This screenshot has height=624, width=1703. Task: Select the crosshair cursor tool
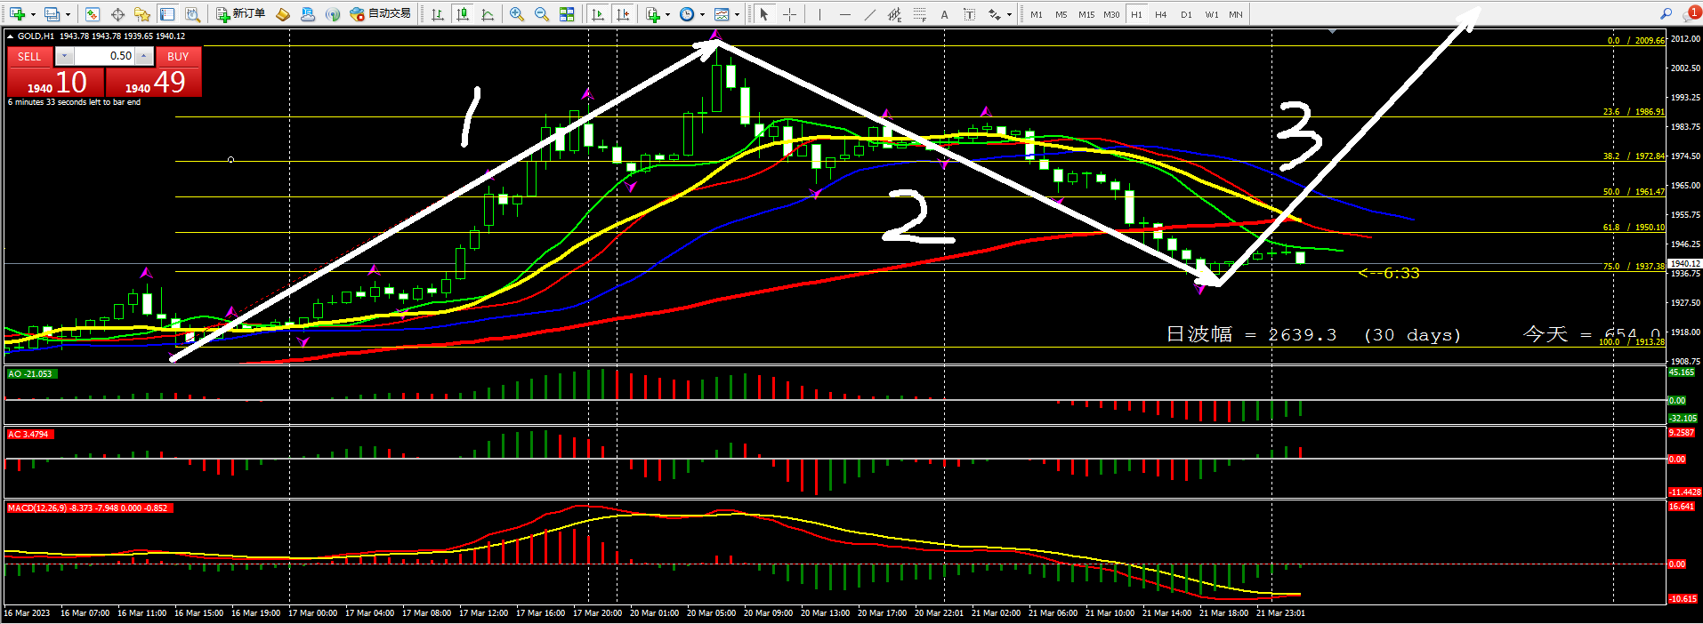tap(788, 14)
